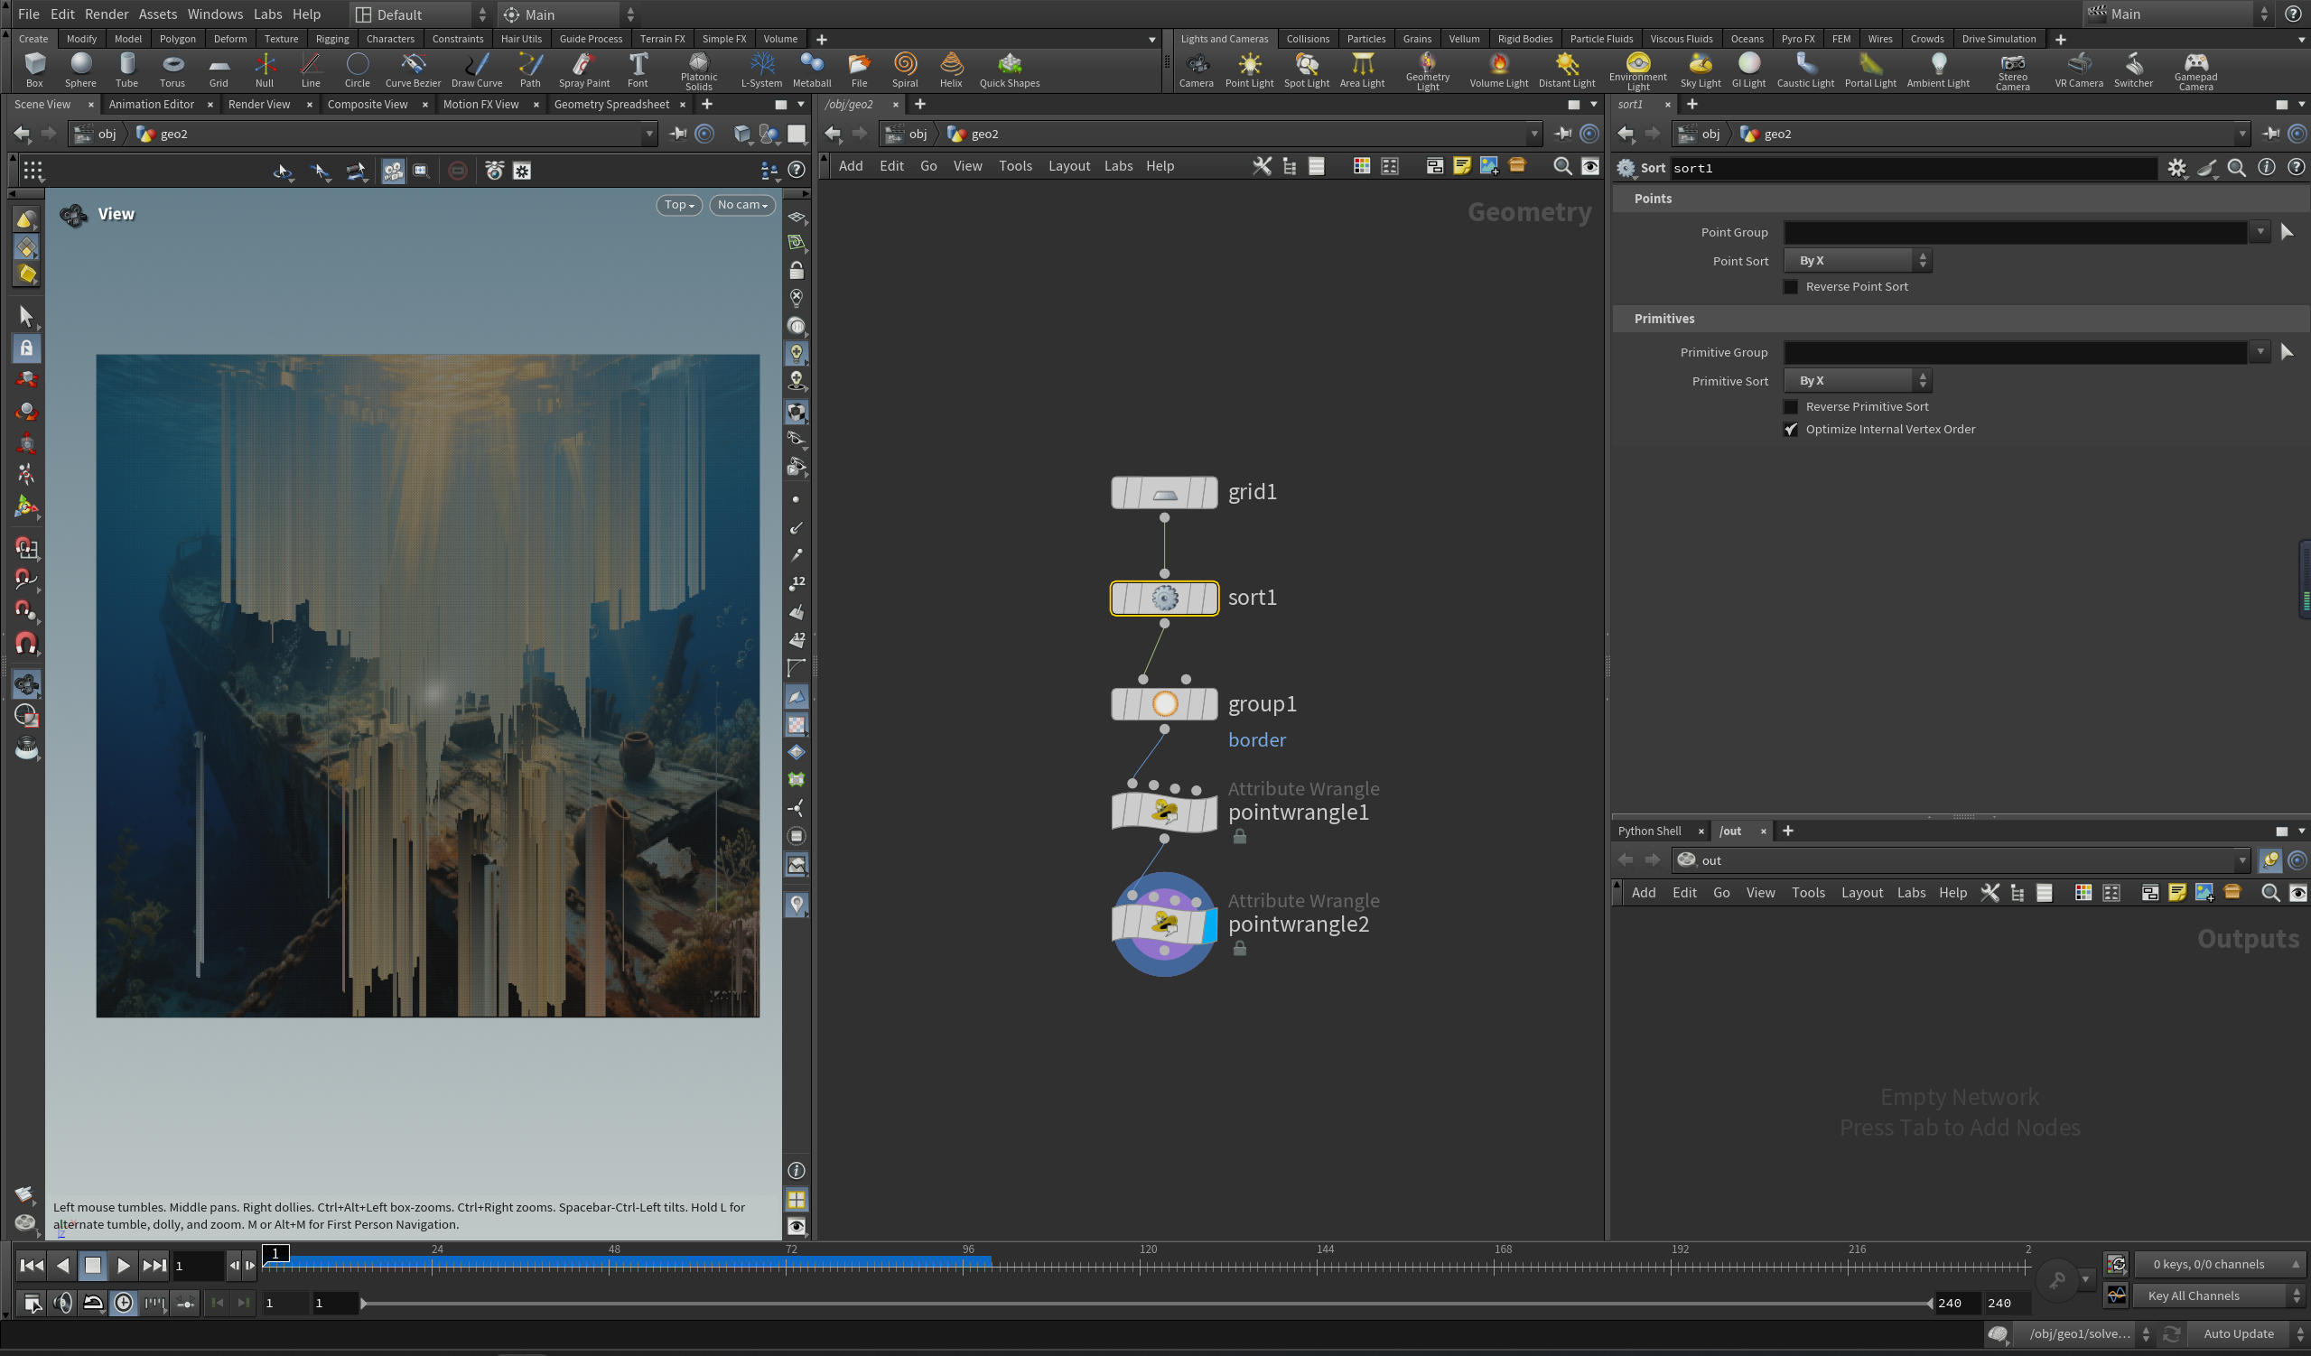The image size is (2311, 1356).
Task: Open the Windows menu
Action: (x=216, y=14)
